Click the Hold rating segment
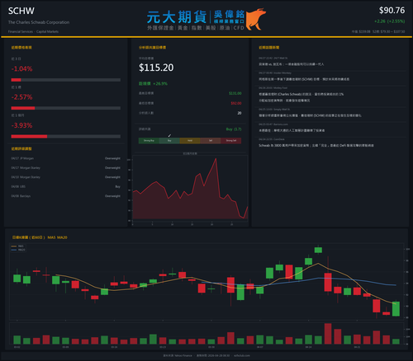Viewport: 413px width, 361px height. (190, 141)
